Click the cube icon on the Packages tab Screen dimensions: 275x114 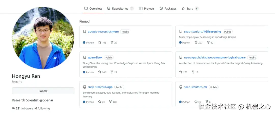pos(161,8)
